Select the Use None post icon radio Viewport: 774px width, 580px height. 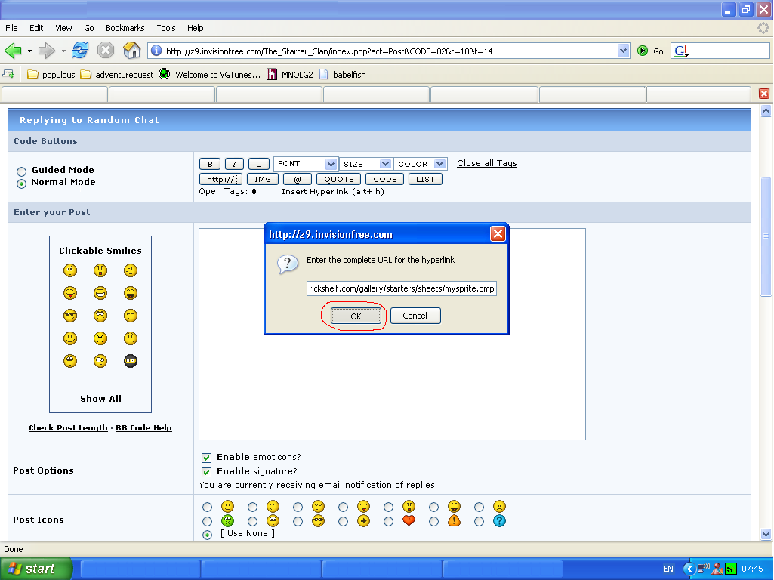208,535
